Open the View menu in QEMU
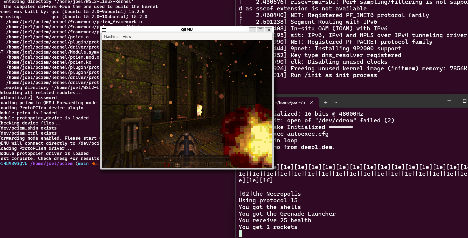The height and width of the screenshot is (238, 468). point(127,37)
